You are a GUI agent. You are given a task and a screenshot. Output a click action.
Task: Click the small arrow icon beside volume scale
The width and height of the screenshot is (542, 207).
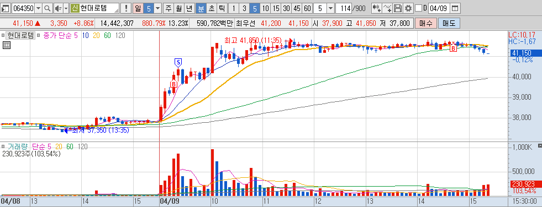tap(540, 146)
